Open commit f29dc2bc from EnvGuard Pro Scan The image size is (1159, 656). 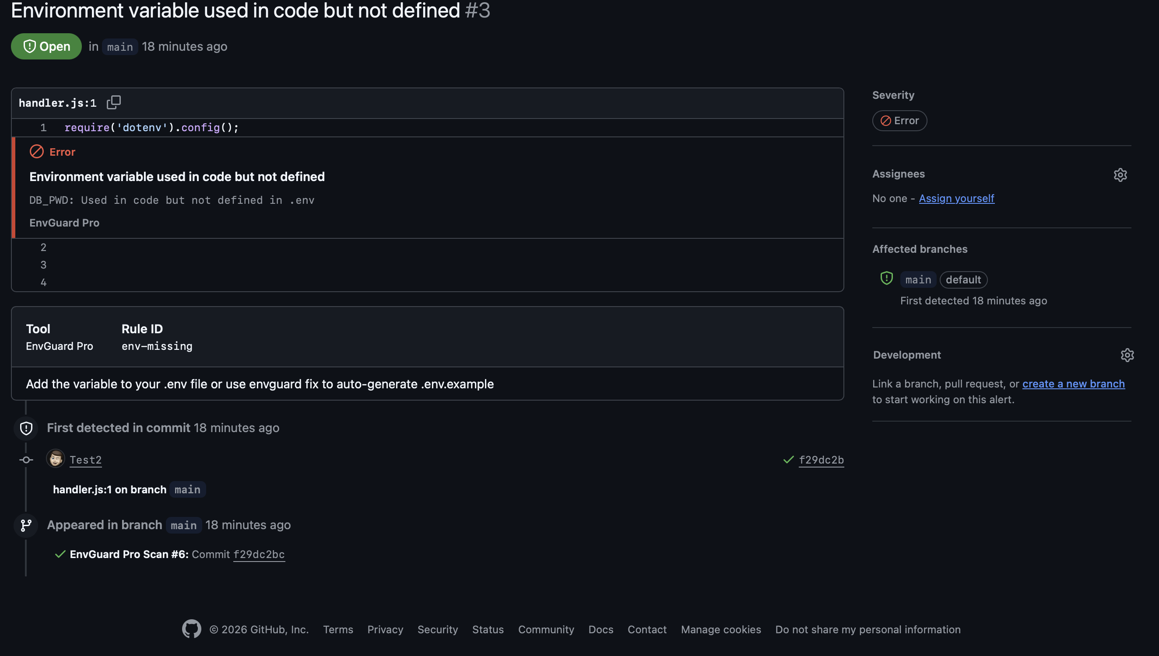tap(259, 554)
